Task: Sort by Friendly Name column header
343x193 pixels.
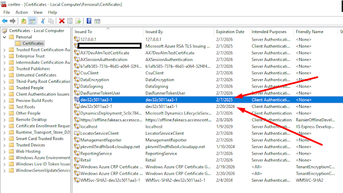Action: click(316, 32)
